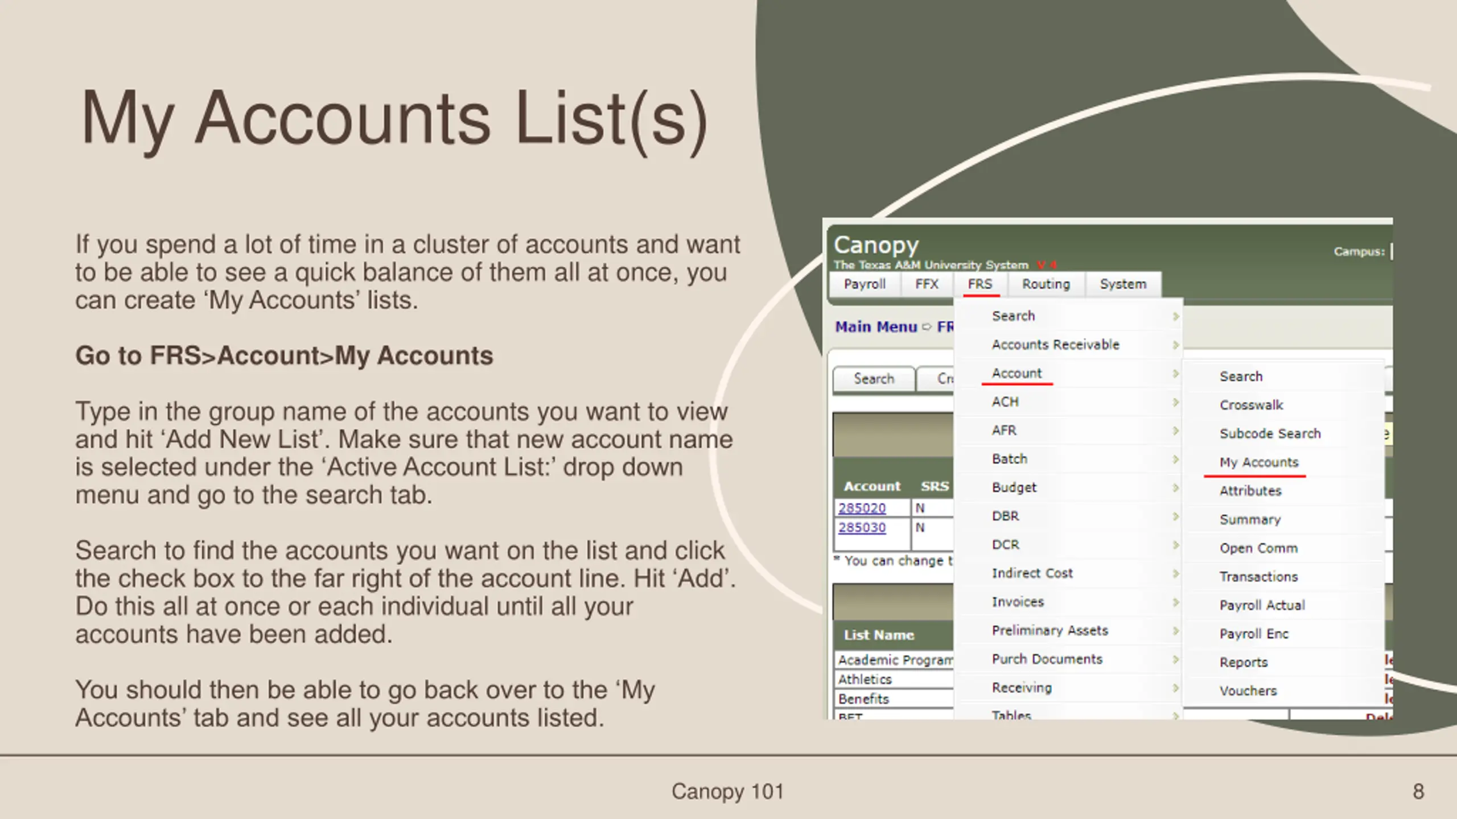Screen dimensions: 1457x819
Task: Expand the Invoices submenu
Action: point(1069,602)
